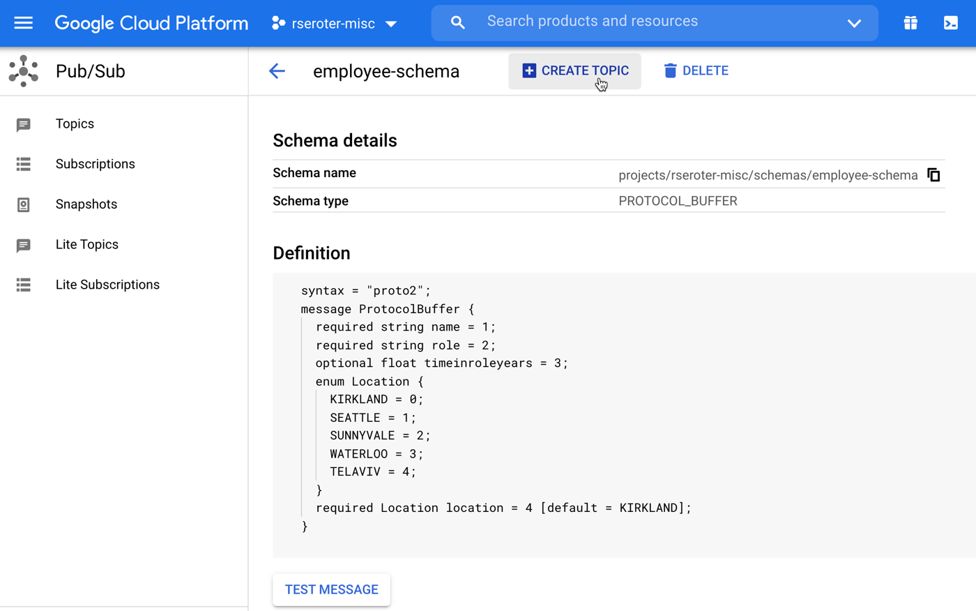Click the TEST MESSAGE button
This screenshot has width=976, height=611.
click(x=331, y=589)
